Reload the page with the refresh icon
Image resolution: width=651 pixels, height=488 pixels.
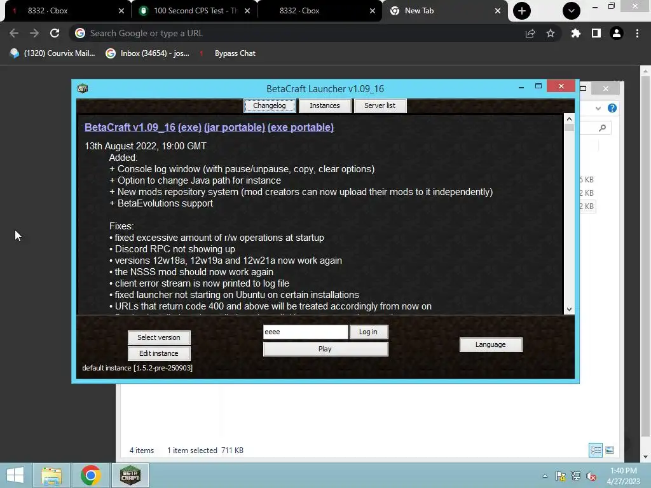point(55,33)
